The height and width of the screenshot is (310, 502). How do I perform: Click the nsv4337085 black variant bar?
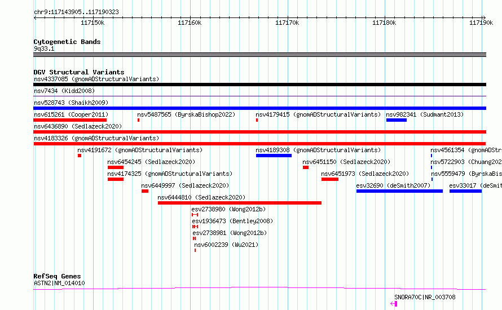[x=259, y=85]
